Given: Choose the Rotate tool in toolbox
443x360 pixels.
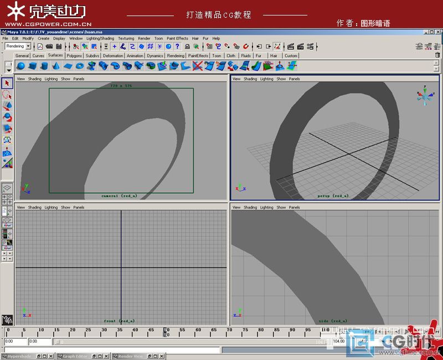Looking at the screenshot, I should click(7, 117).
